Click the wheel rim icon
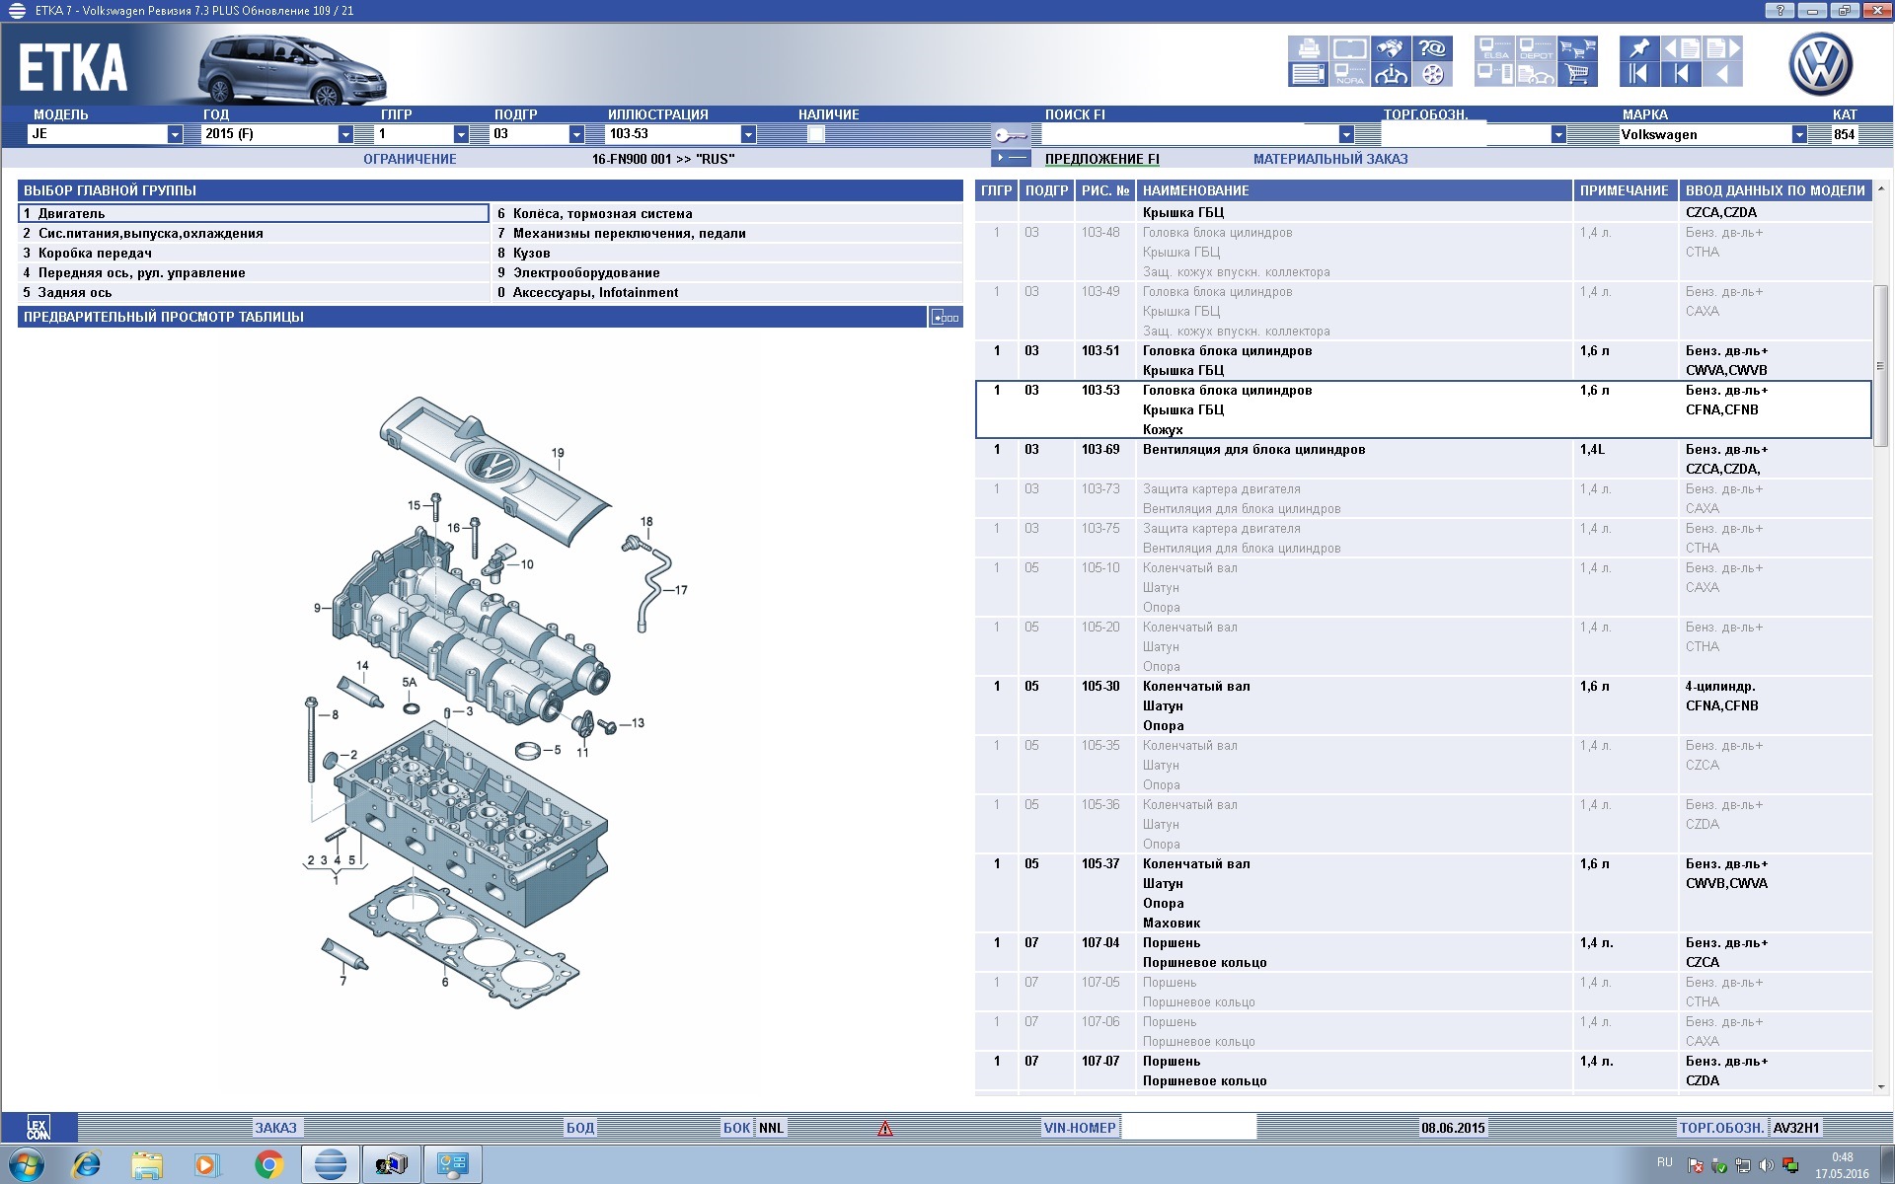Screen dimensions: 1895x1184 click(1432, 74)
